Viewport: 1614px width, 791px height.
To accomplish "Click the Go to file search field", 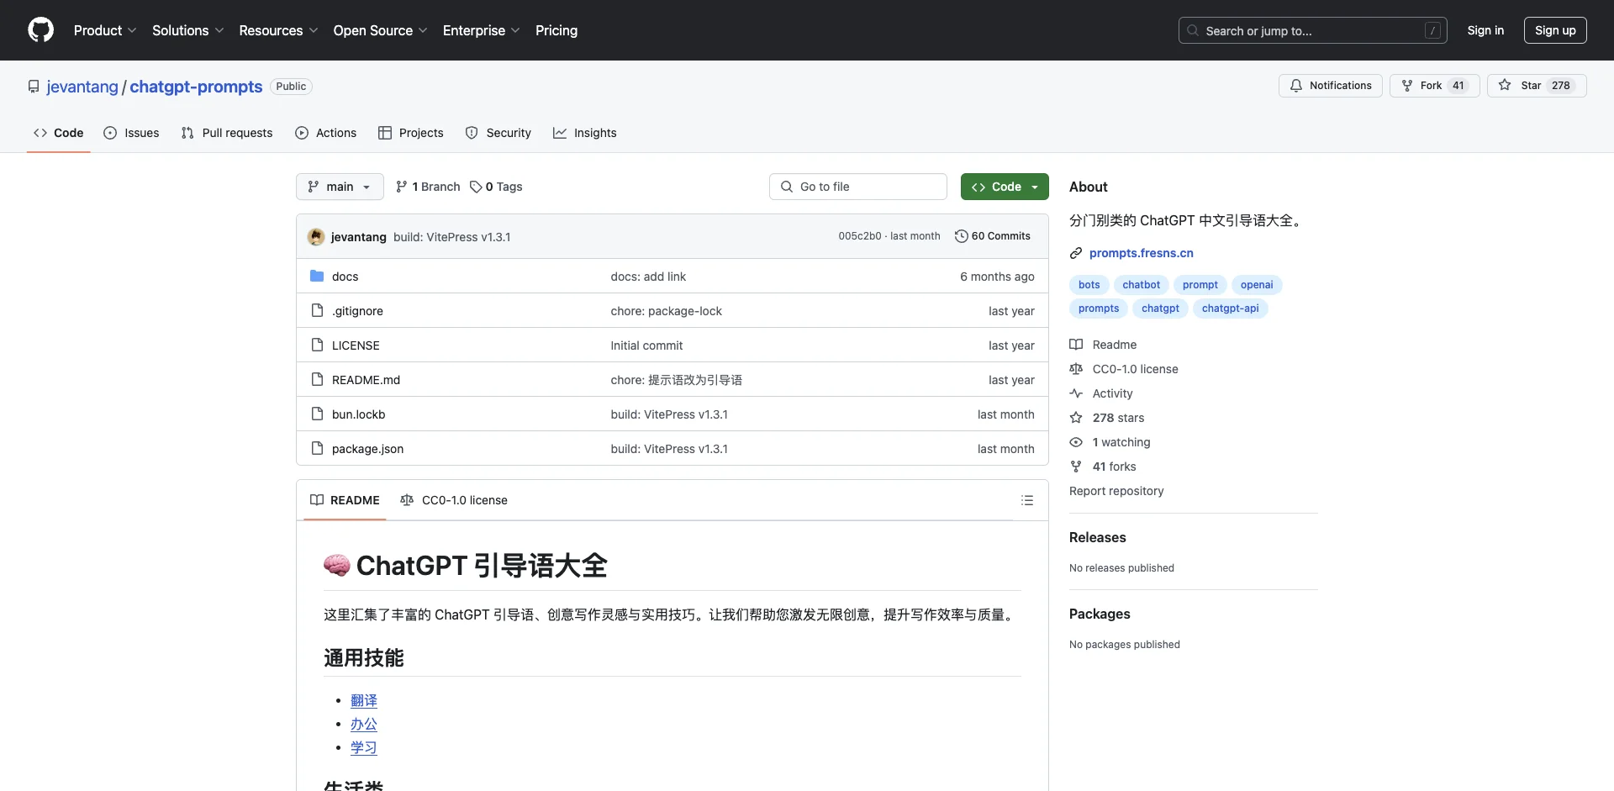I will [858, 187].
